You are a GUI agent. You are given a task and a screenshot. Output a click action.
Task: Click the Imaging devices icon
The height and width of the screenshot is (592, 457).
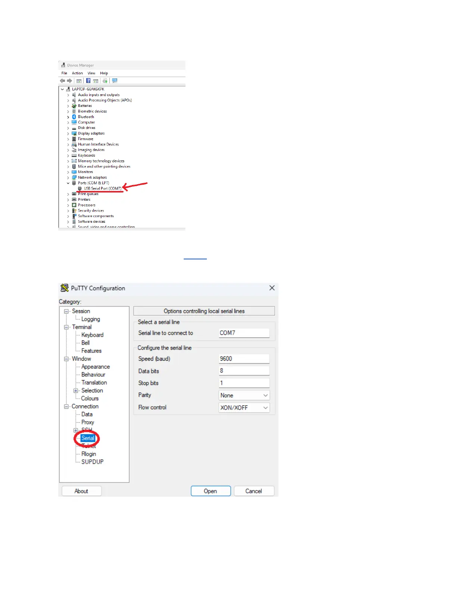tap(74, 150)
